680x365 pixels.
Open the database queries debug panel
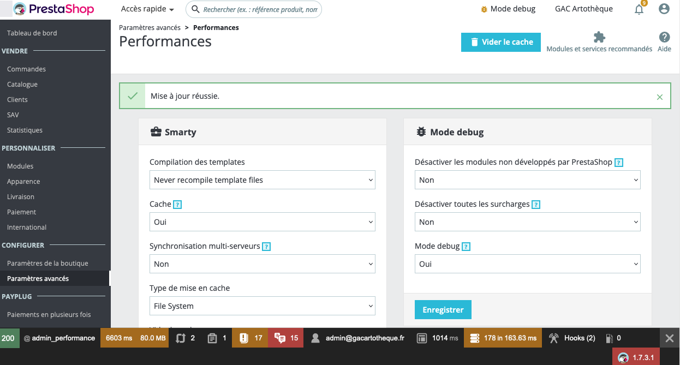tap(503, 338)
